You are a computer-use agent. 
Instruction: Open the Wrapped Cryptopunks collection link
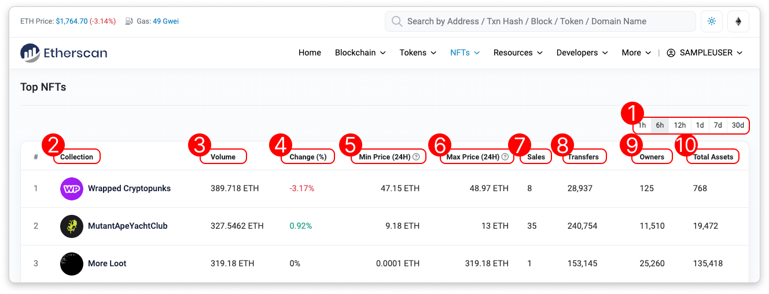click(x=129, y=188)
